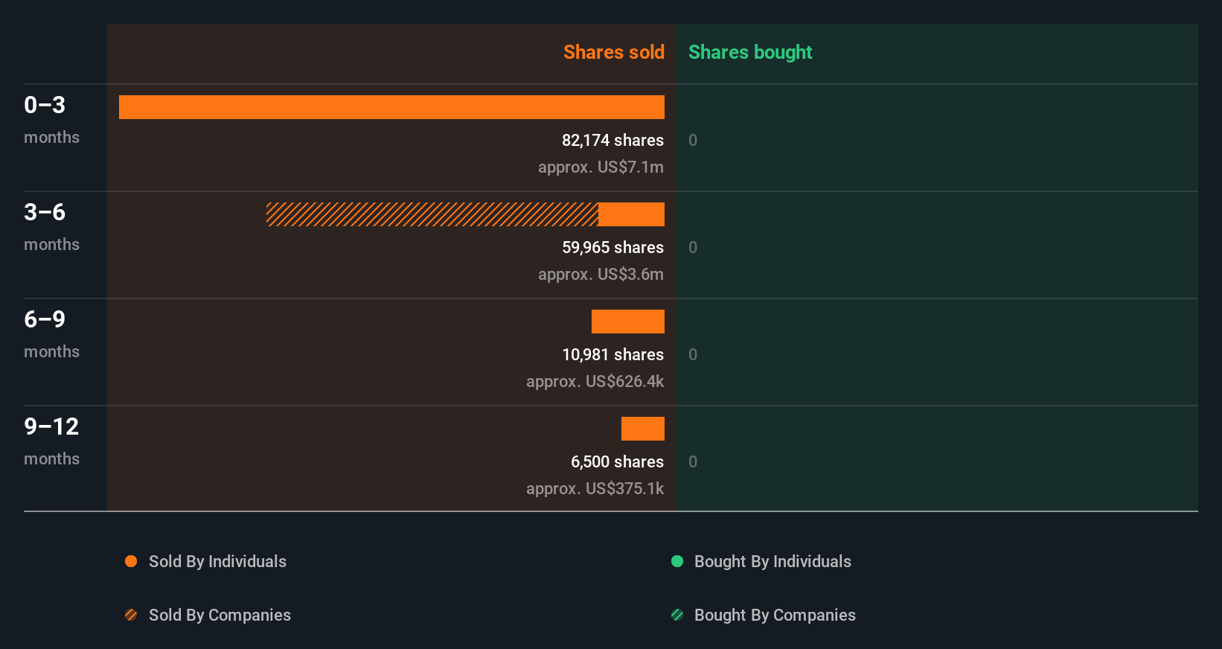This screenshot has width=1222, height=649.
Task: Click the shares bought 0 in 9–12 months row
Action: pos(693,461)
